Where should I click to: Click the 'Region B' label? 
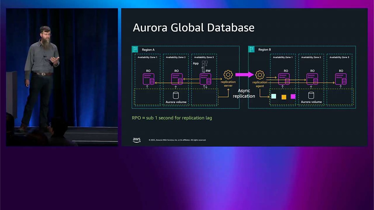point(265,50)
